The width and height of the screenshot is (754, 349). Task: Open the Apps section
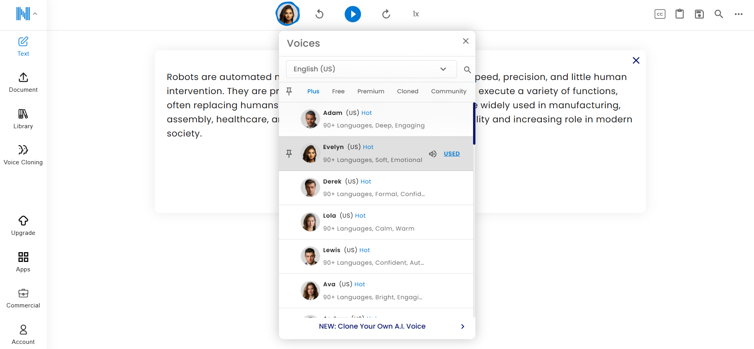click(23, 262)
